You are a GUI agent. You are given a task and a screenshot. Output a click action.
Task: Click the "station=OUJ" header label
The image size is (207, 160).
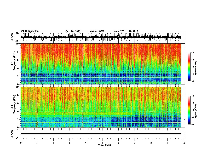tap(97, 31)
